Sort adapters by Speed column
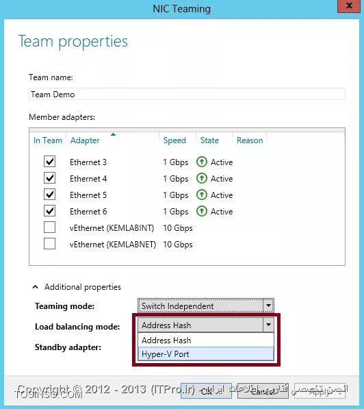 174,140
